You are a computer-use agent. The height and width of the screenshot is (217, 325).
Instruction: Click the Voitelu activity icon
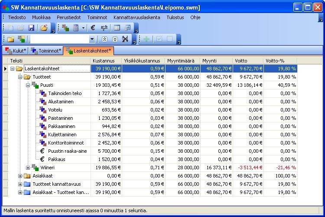click(x=43, y=110)
